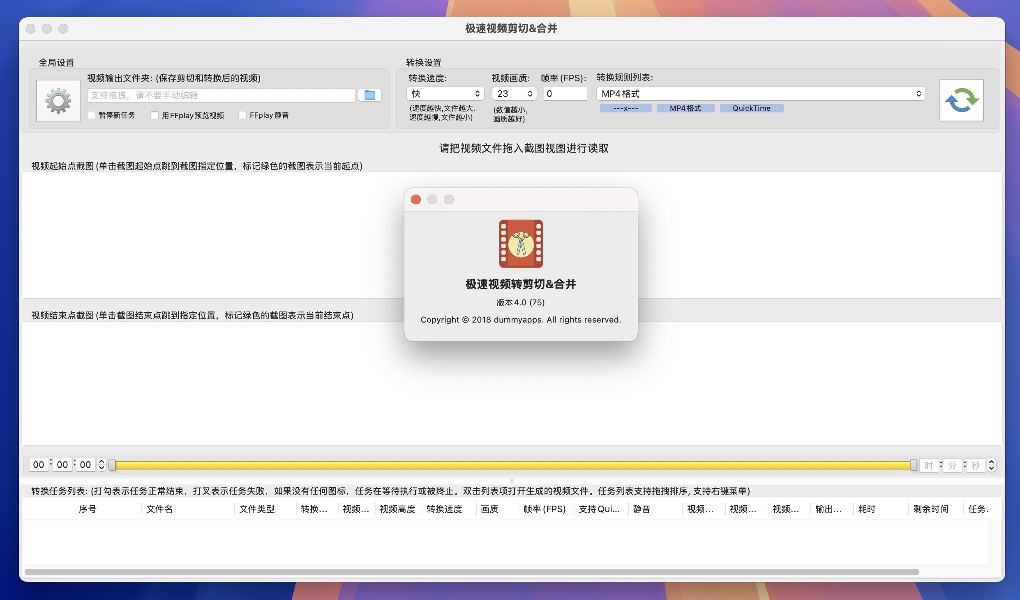Click the start time minutes field
The image size is (1020, 600).
(62, 465)
